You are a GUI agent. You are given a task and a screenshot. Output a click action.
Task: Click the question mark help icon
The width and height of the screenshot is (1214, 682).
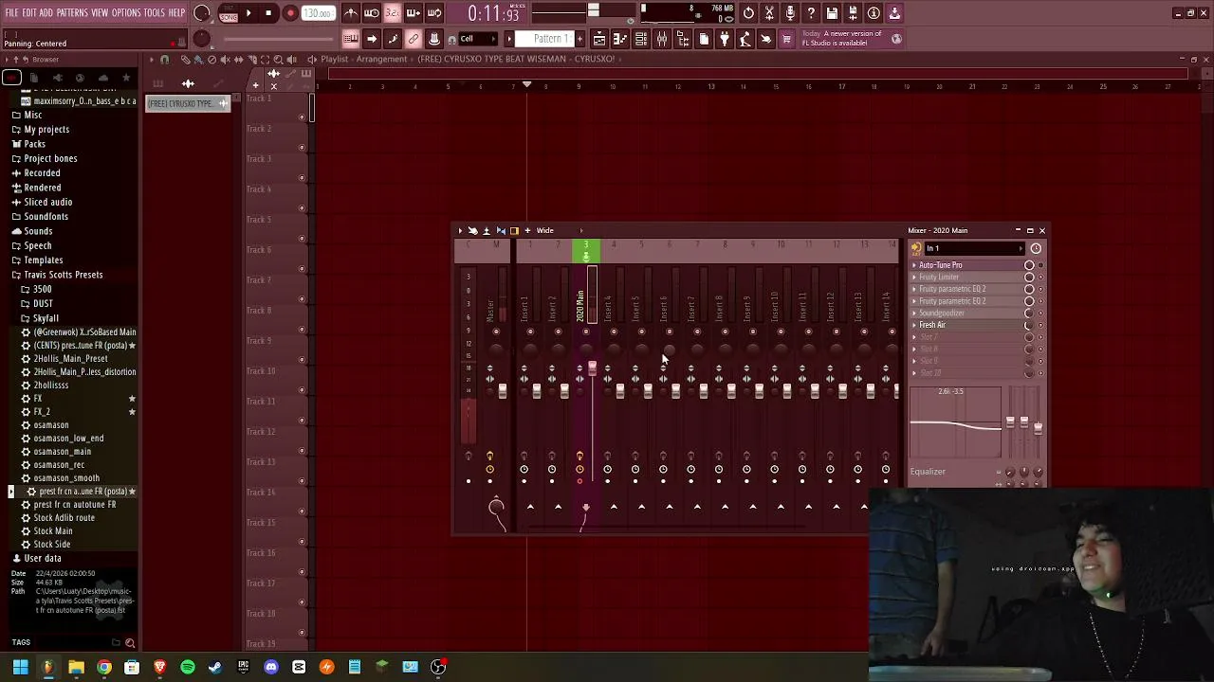pyautogui.click(x=811, y=13)
